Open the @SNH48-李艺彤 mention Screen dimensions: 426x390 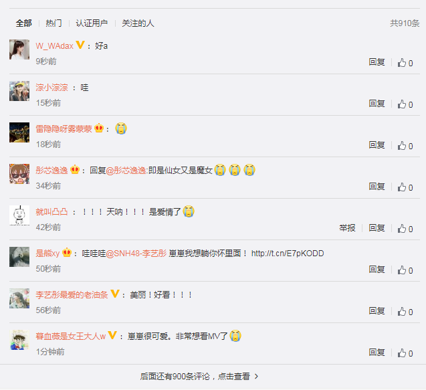click(x=136, y=254)
